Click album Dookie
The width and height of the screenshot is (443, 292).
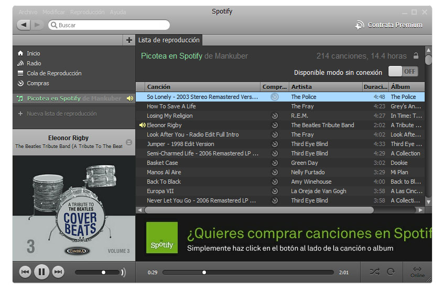(x=399, y=163)
